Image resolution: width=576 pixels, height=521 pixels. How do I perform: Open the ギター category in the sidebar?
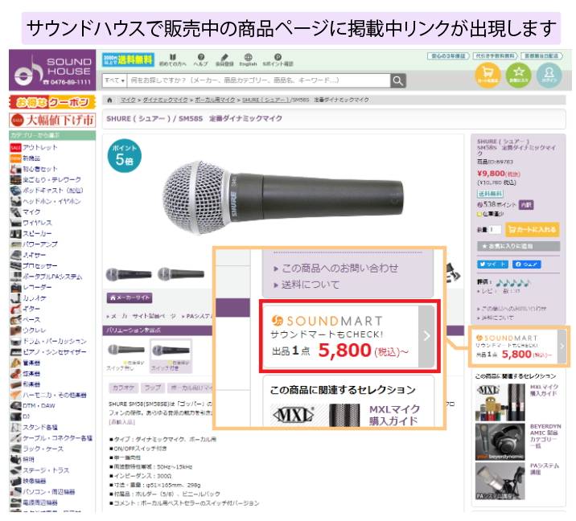[31, 308]
